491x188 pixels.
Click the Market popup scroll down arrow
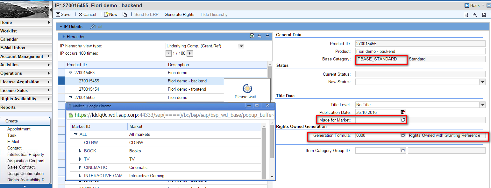(272, 177)
